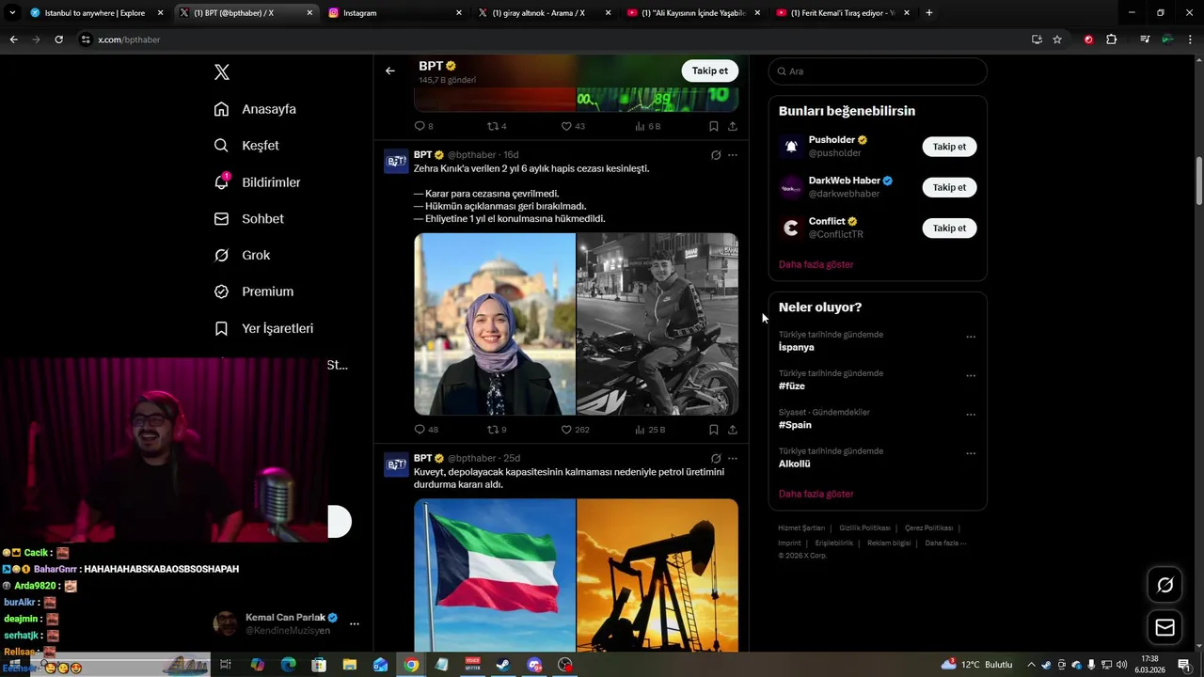Viewport: 1204px width, 677px height.
Task: Reply to the post with 8 comments
Action: click(x=424, y=126)
